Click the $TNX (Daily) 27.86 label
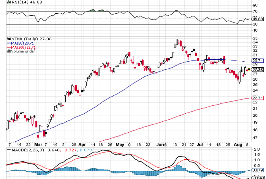The width and height of the screenshot is (266, 179). tap(31, 39)
